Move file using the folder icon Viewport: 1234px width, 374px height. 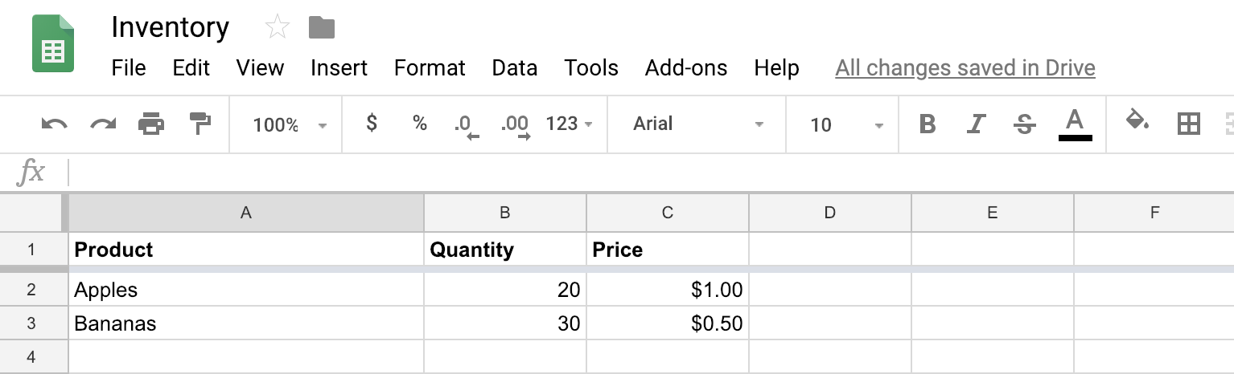[x=322, y=28]
